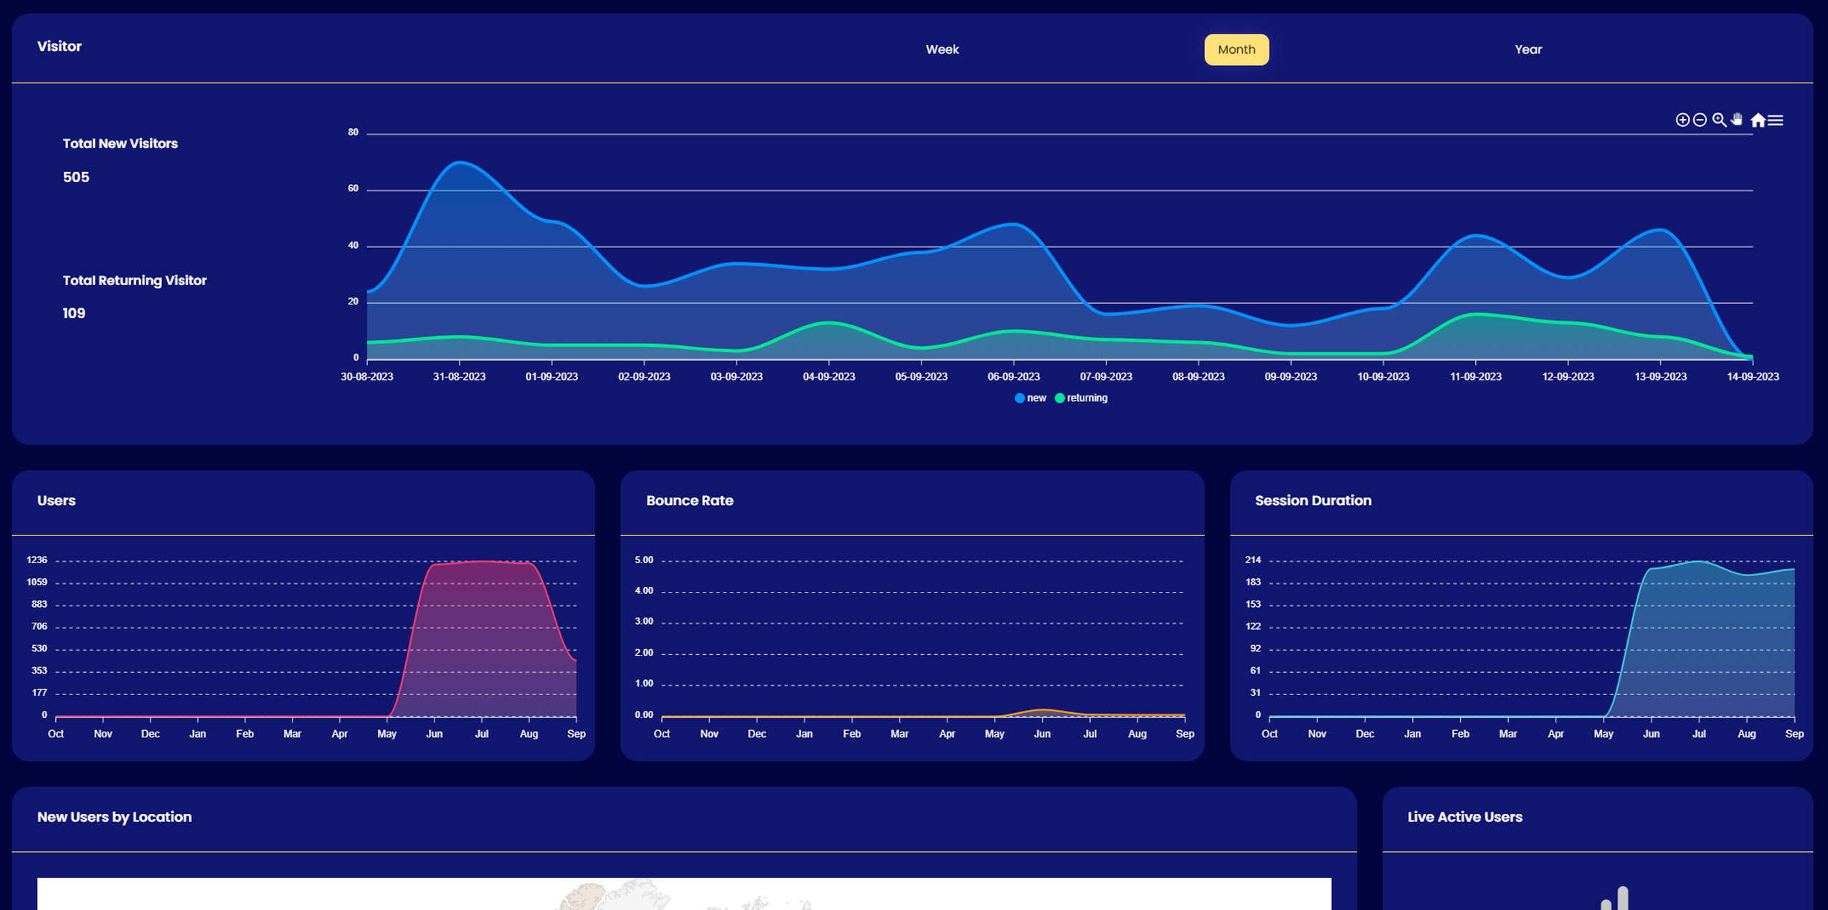
Task: Click the 'Sep' label on Users chart
Action: 576,734
